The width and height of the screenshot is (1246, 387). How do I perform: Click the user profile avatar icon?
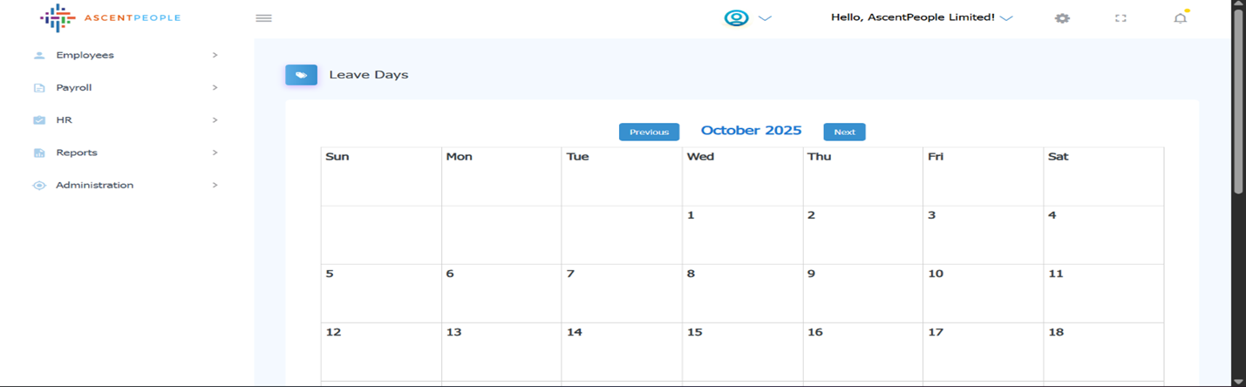[736, 18]
